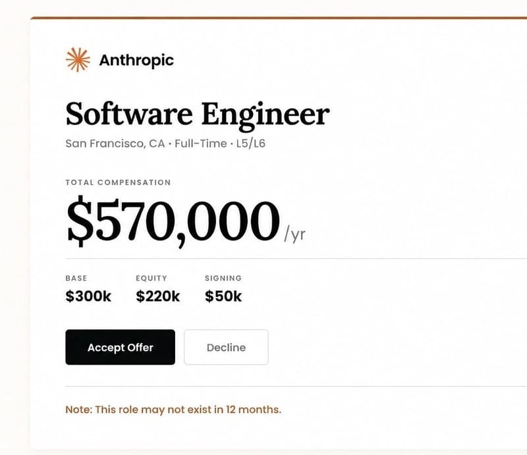Click the note about the role's 12-month outlook

tap(173, 409)
